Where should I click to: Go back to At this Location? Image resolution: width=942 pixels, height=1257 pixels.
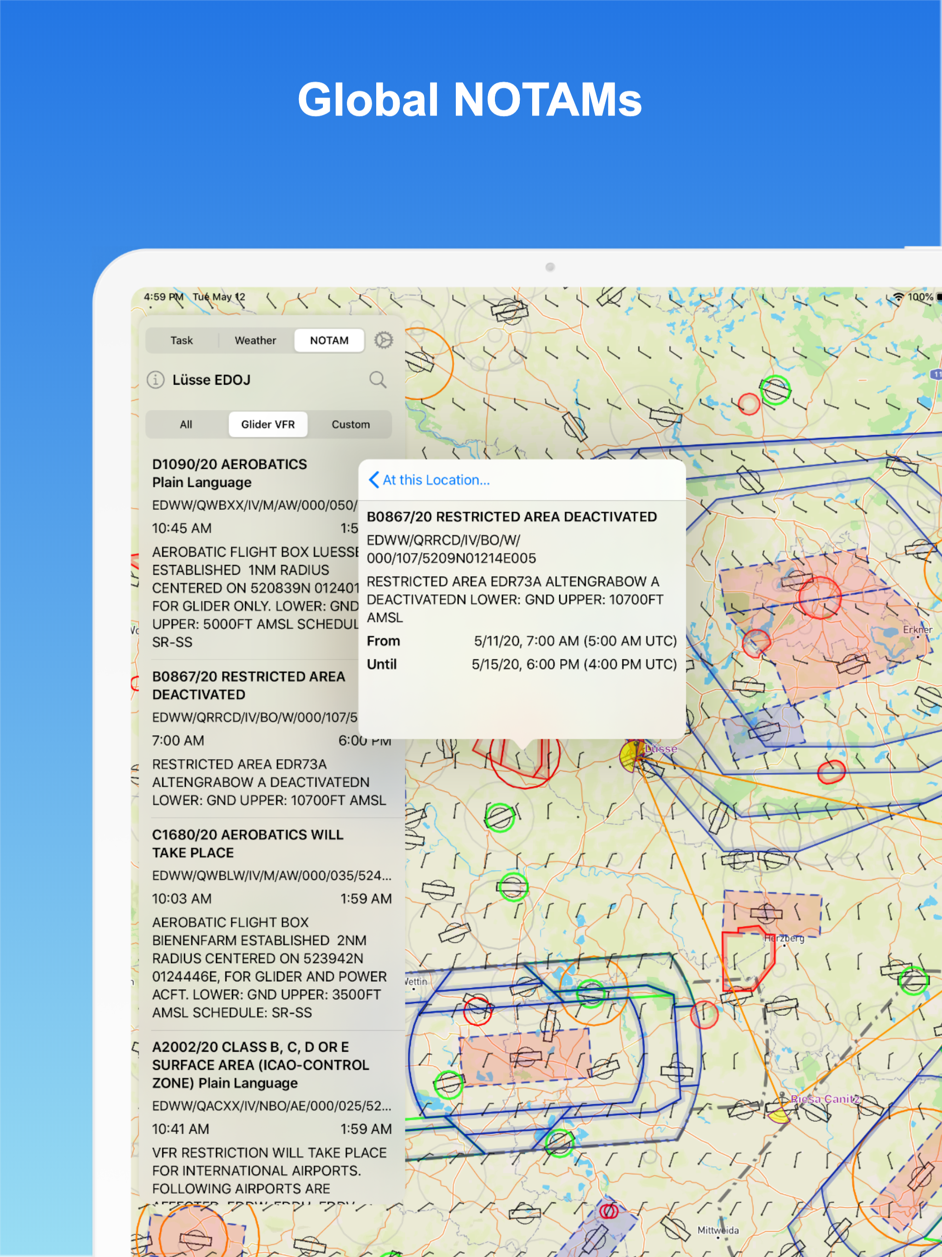coord(436,479)
